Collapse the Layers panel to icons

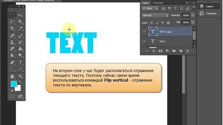tap(187, 3)
